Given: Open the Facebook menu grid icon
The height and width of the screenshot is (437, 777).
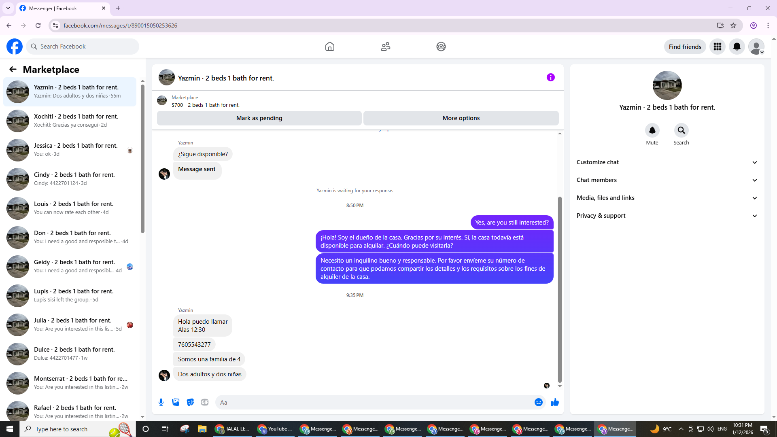Looking at the screenshot, I should 717,47.
